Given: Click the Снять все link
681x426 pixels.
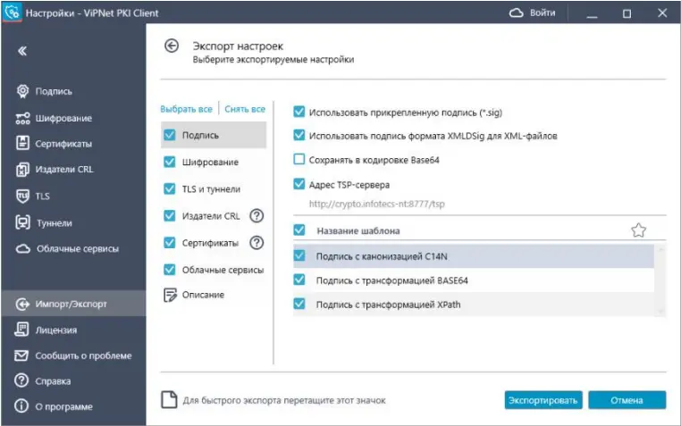Looking at the screenshot, I should [x=245, y=109].
